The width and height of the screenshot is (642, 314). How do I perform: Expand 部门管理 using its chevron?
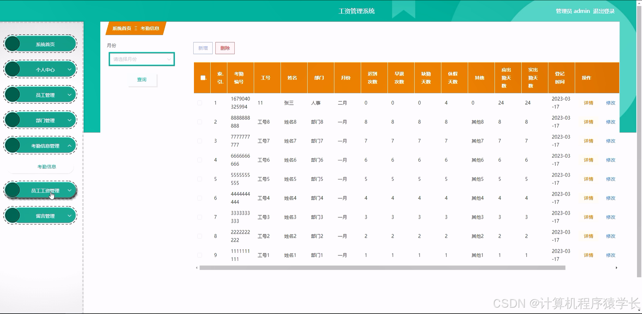70,121
